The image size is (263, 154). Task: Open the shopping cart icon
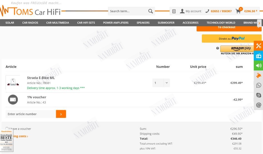coord(238,11)
